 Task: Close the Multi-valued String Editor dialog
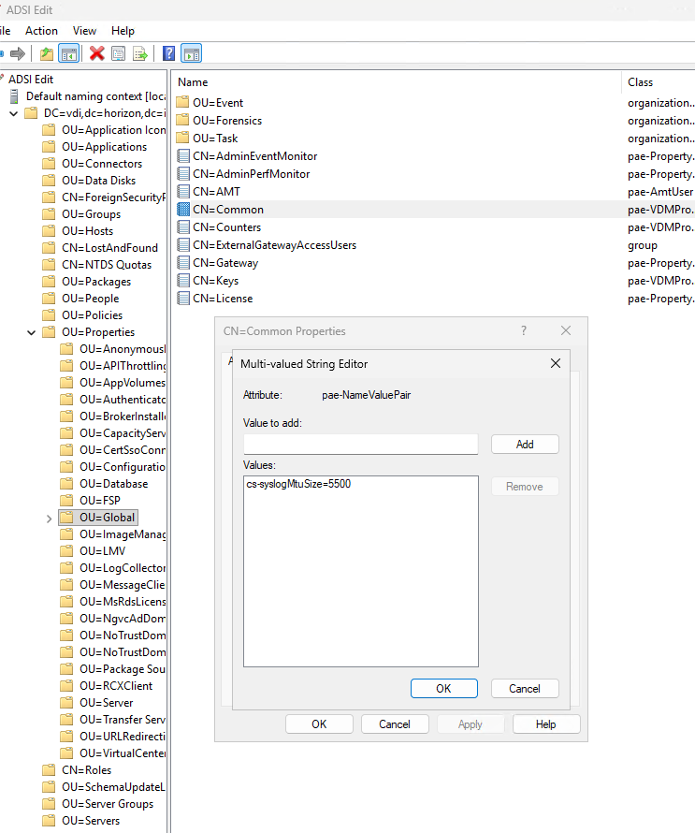click(x=556, y=363)
